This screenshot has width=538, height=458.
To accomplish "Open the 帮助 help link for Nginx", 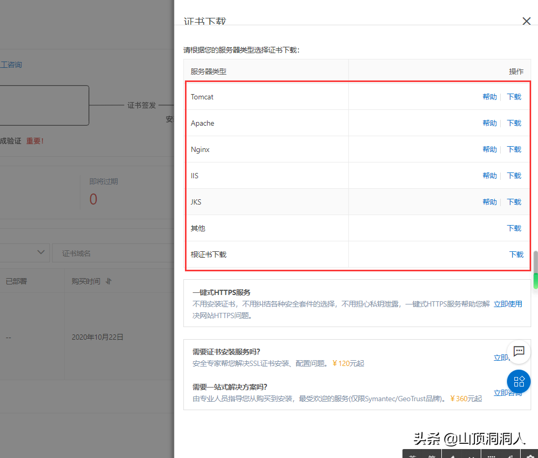I will coord(489,149).
